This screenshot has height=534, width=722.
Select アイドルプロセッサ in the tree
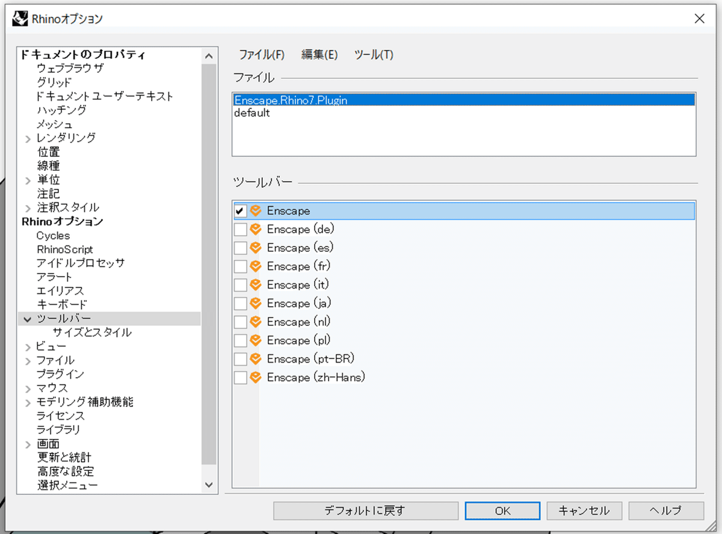pyautogui.click(x=81, y=263)
